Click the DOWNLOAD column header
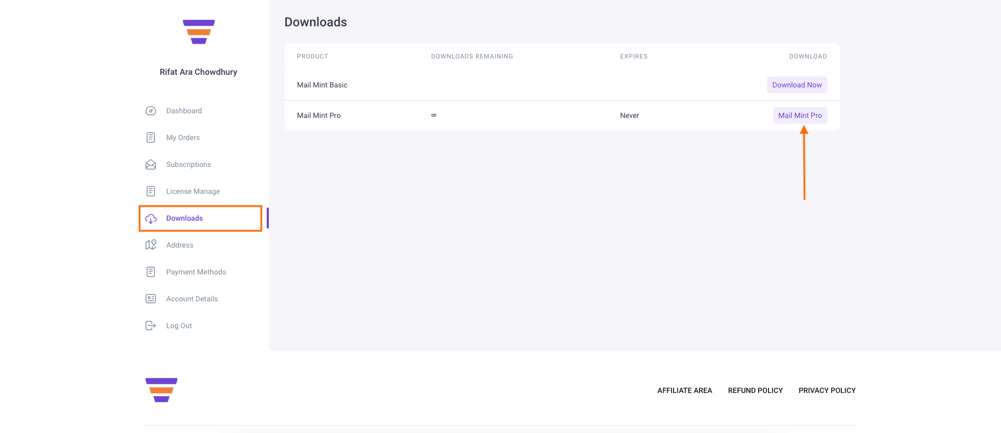Screen dimensions: 1001x433 tap(808, 56)
